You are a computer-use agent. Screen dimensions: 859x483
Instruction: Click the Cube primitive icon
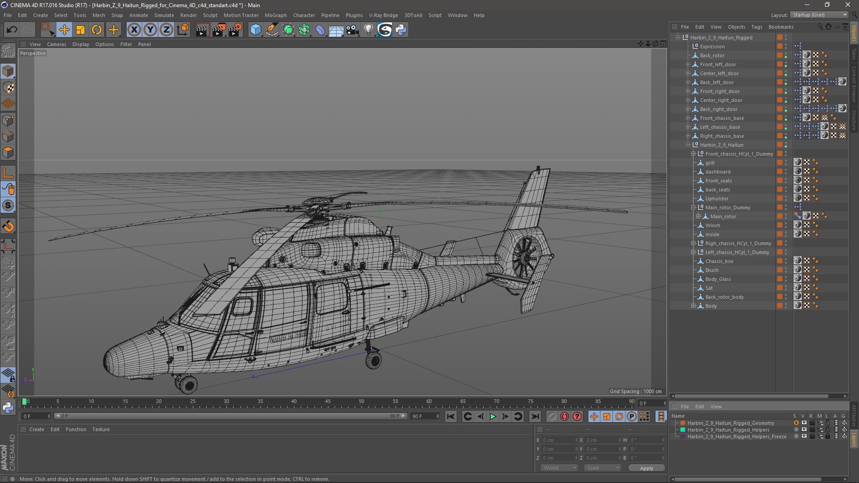pos(255,30)
